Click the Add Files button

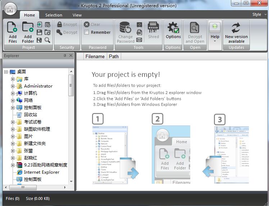13,32
